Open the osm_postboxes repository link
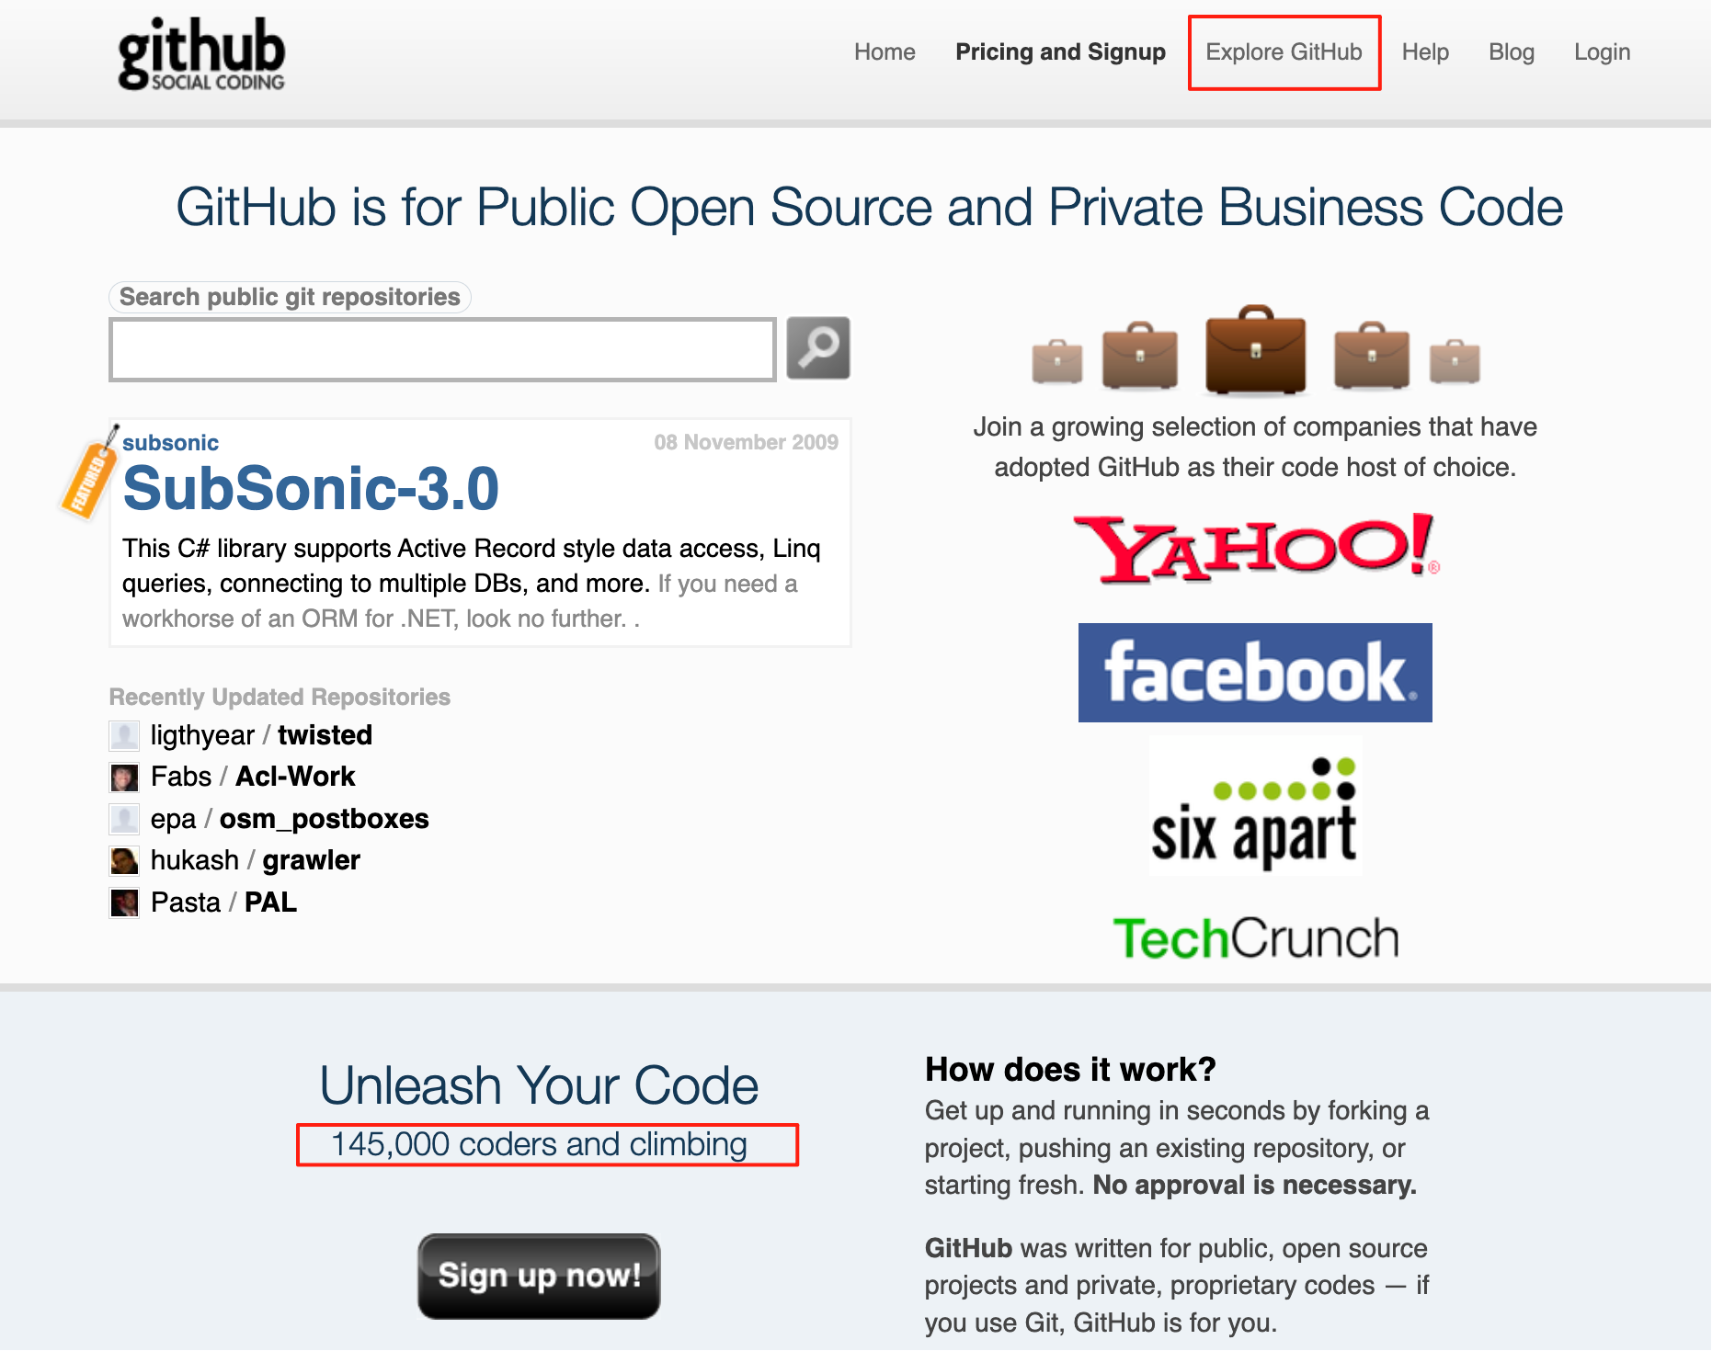The image size is (1712, 1351). tap(324, 819)
